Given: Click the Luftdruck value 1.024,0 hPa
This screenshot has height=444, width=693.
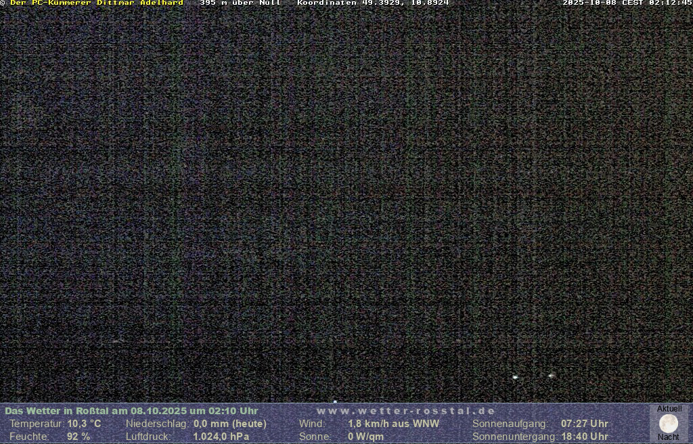Looking at the screenshot, I should tap(221, 437).
